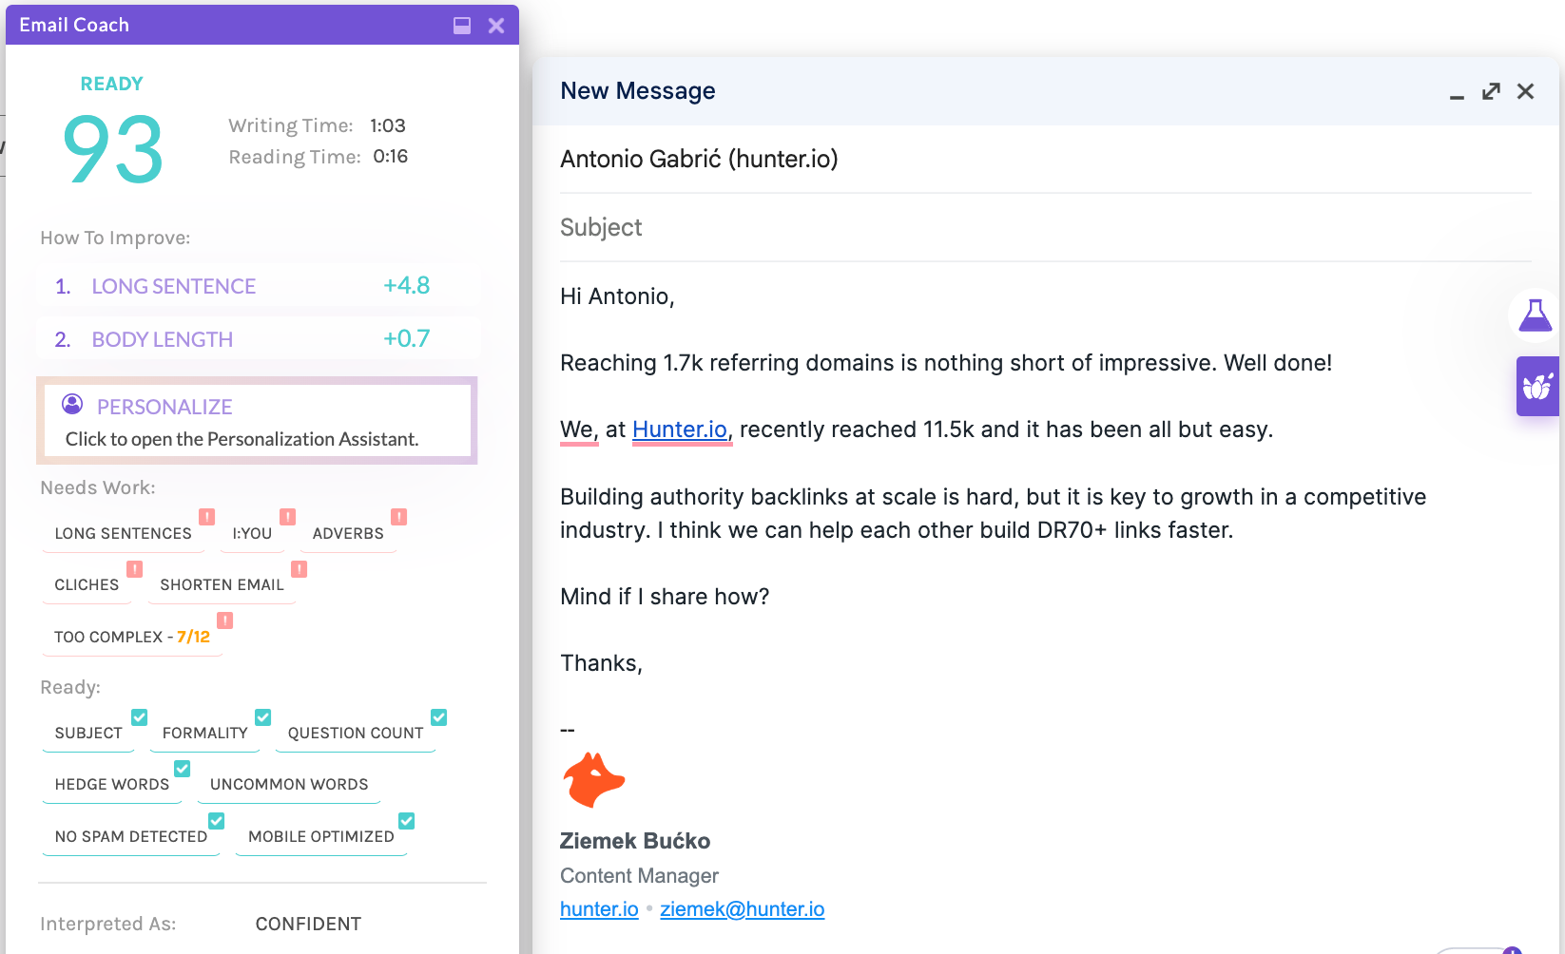Image resolution: width=1565 pixels, height=954 pixels.
Task: Close the Email Coach panel
Action: pos(496,26)
